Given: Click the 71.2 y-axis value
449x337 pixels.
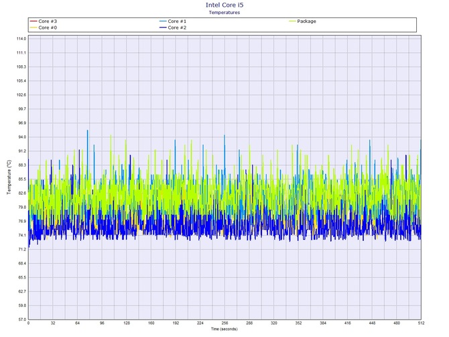Looking at the screenshot, I should tap(23, 250).
